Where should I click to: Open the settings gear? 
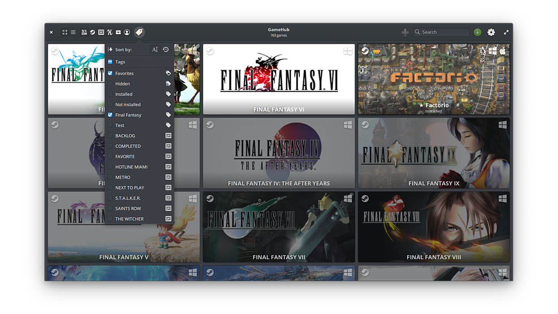tap(491, 32)
